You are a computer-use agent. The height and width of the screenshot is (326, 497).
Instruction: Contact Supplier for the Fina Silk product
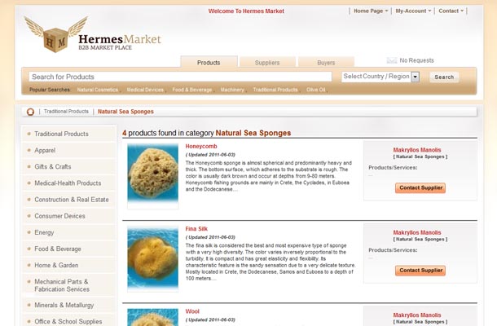point(420,271)
